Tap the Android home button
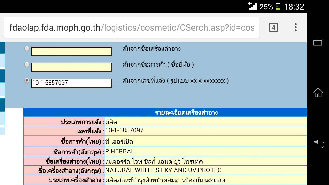The image size is (329, 185). 318,92
